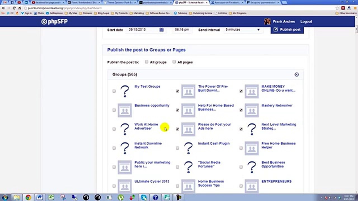Viewport: 358px width, 201px height.
Task: Open the ENTREPRENEURS group link
Action: coord(276,181)
